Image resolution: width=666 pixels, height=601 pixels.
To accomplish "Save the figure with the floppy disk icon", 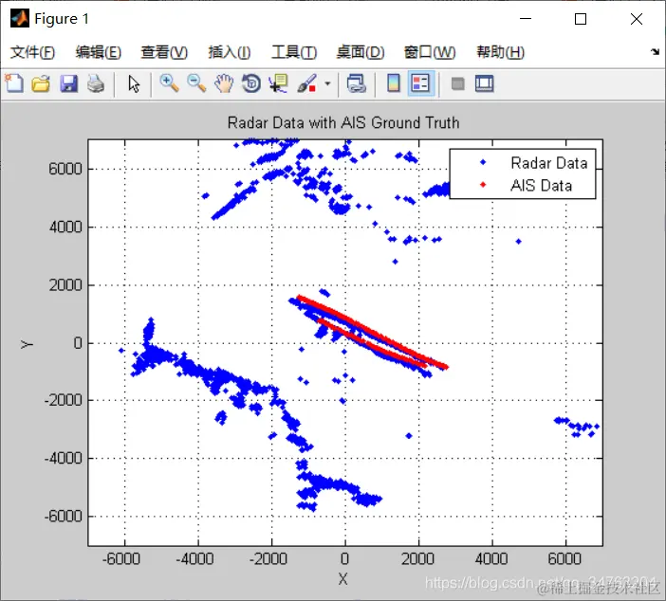I will click(x=68, y=83).
